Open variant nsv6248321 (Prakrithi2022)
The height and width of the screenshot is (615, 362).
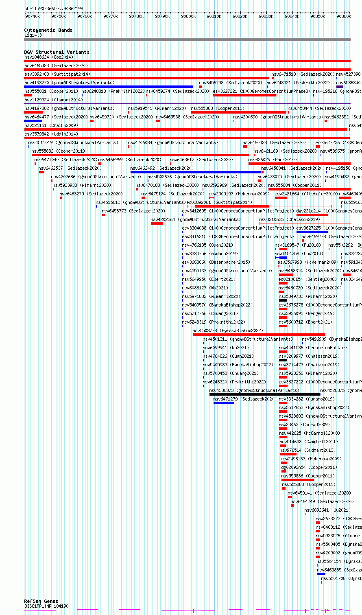(298, 83)
